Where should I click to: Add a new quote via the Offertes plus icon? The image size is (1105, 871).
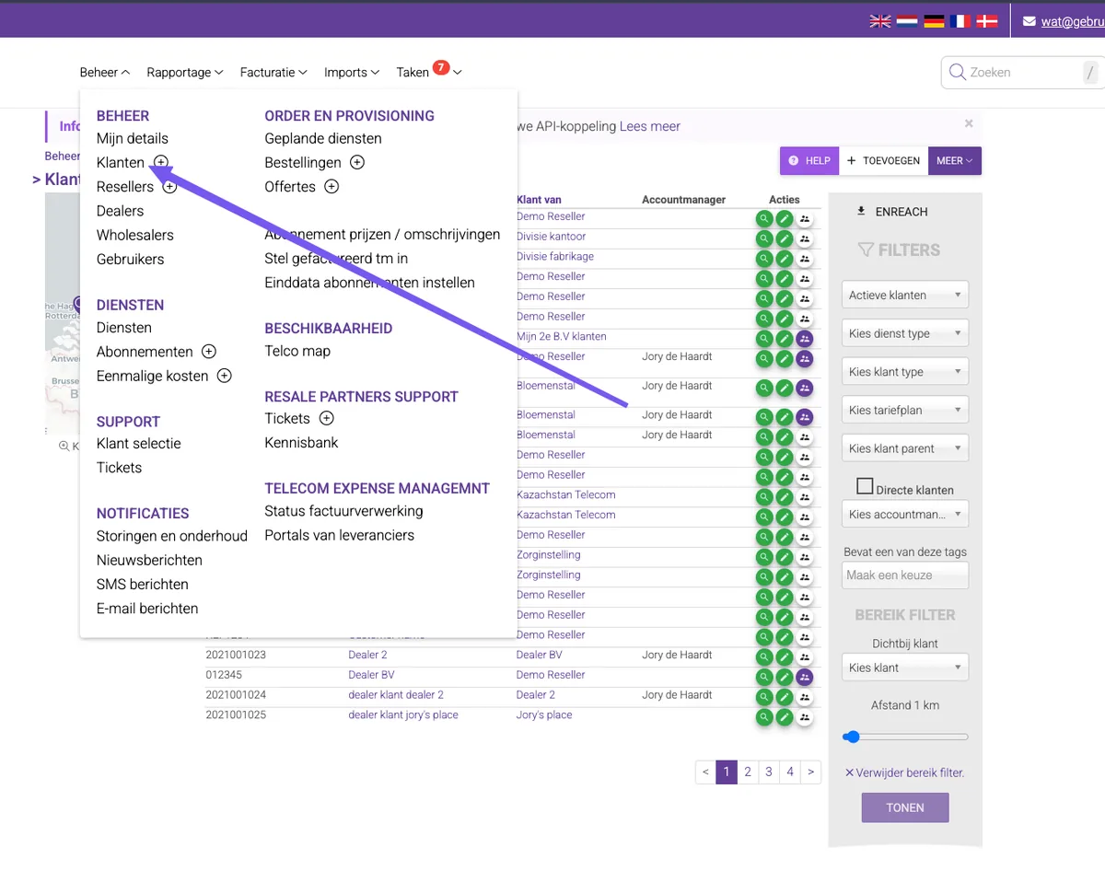[x=331, y=187]
